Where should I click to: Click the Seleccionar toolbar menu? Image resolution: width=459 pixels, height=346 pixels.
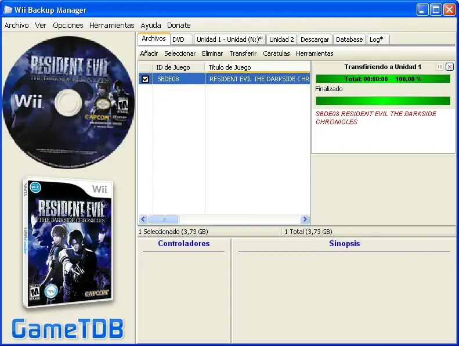[180, 53]
